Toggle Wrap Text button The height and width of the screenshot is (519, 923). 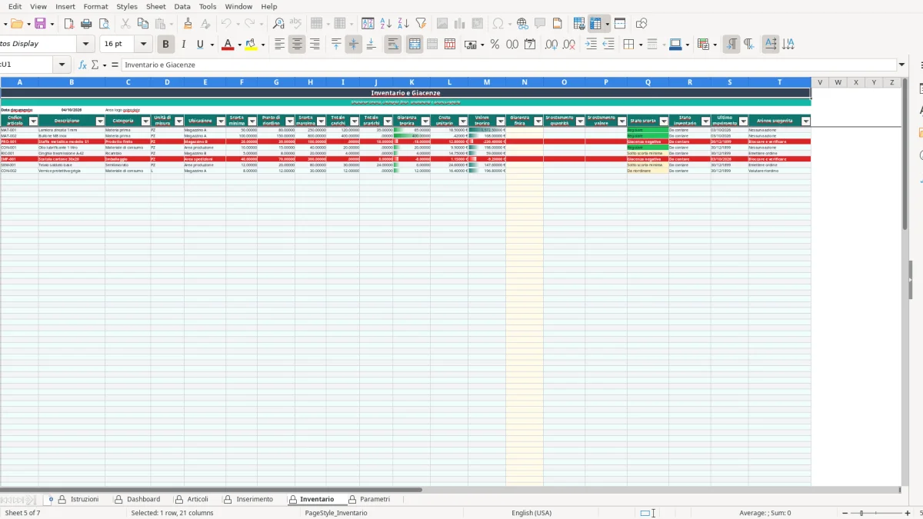coord(393,45)
